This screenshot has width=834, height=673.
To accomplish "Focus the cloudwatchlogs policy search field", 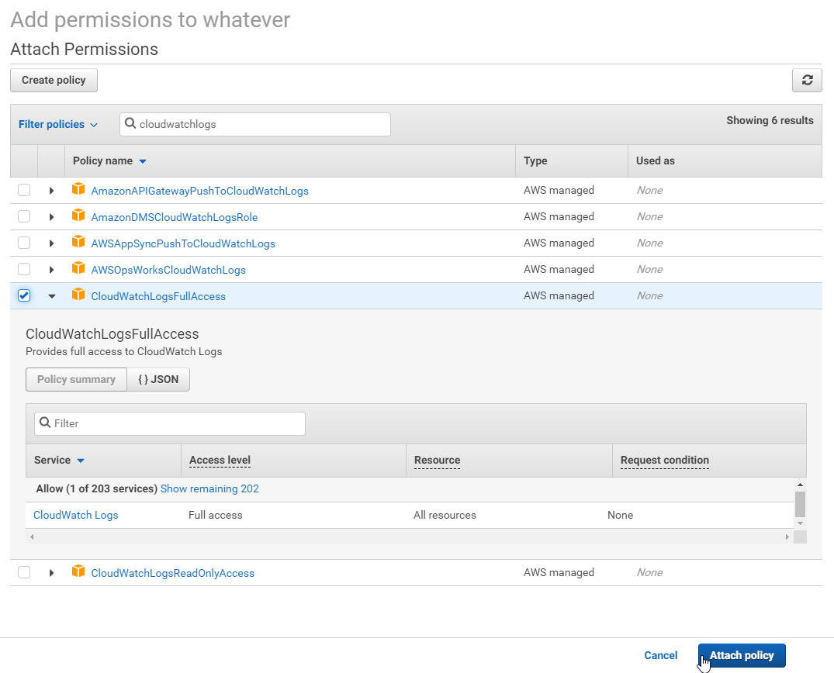I will [255, 124].
